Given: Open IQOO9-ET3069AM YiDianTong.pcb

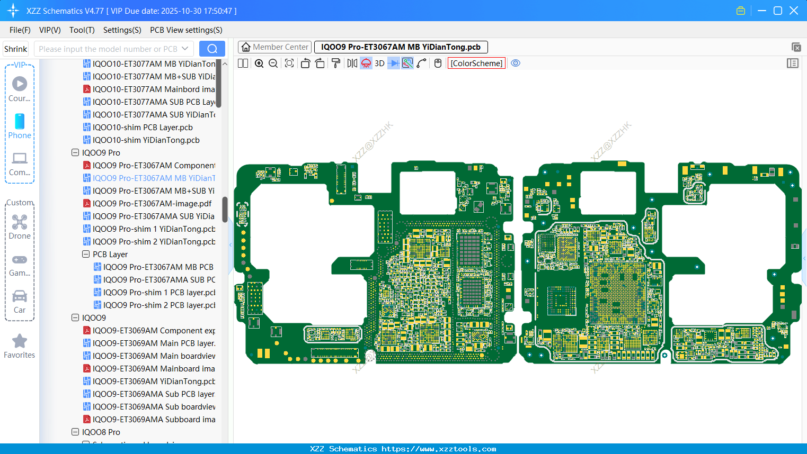Looking at the screenshot, I should (149, 382).
